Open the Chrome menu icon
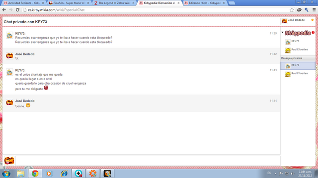 [314, 10]
